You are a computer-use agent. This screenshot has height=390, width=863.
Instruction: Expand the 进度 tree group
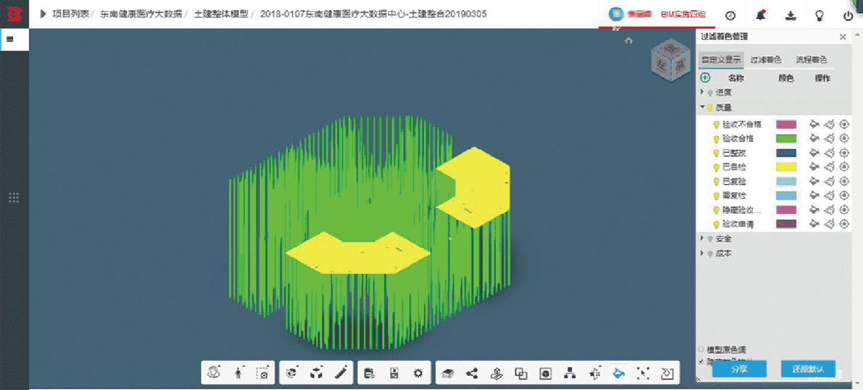[x=703, y=92]
